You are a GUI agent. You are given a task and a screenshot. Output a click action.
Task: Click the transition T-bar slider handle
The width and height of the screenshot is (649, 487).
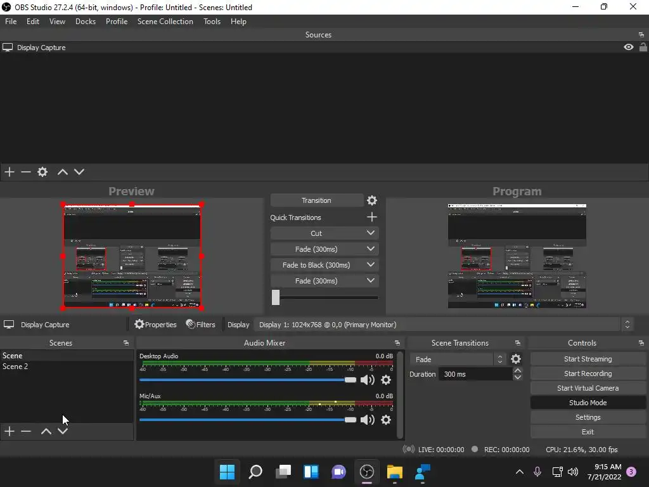pyautogui.click(x=276, y=297)
